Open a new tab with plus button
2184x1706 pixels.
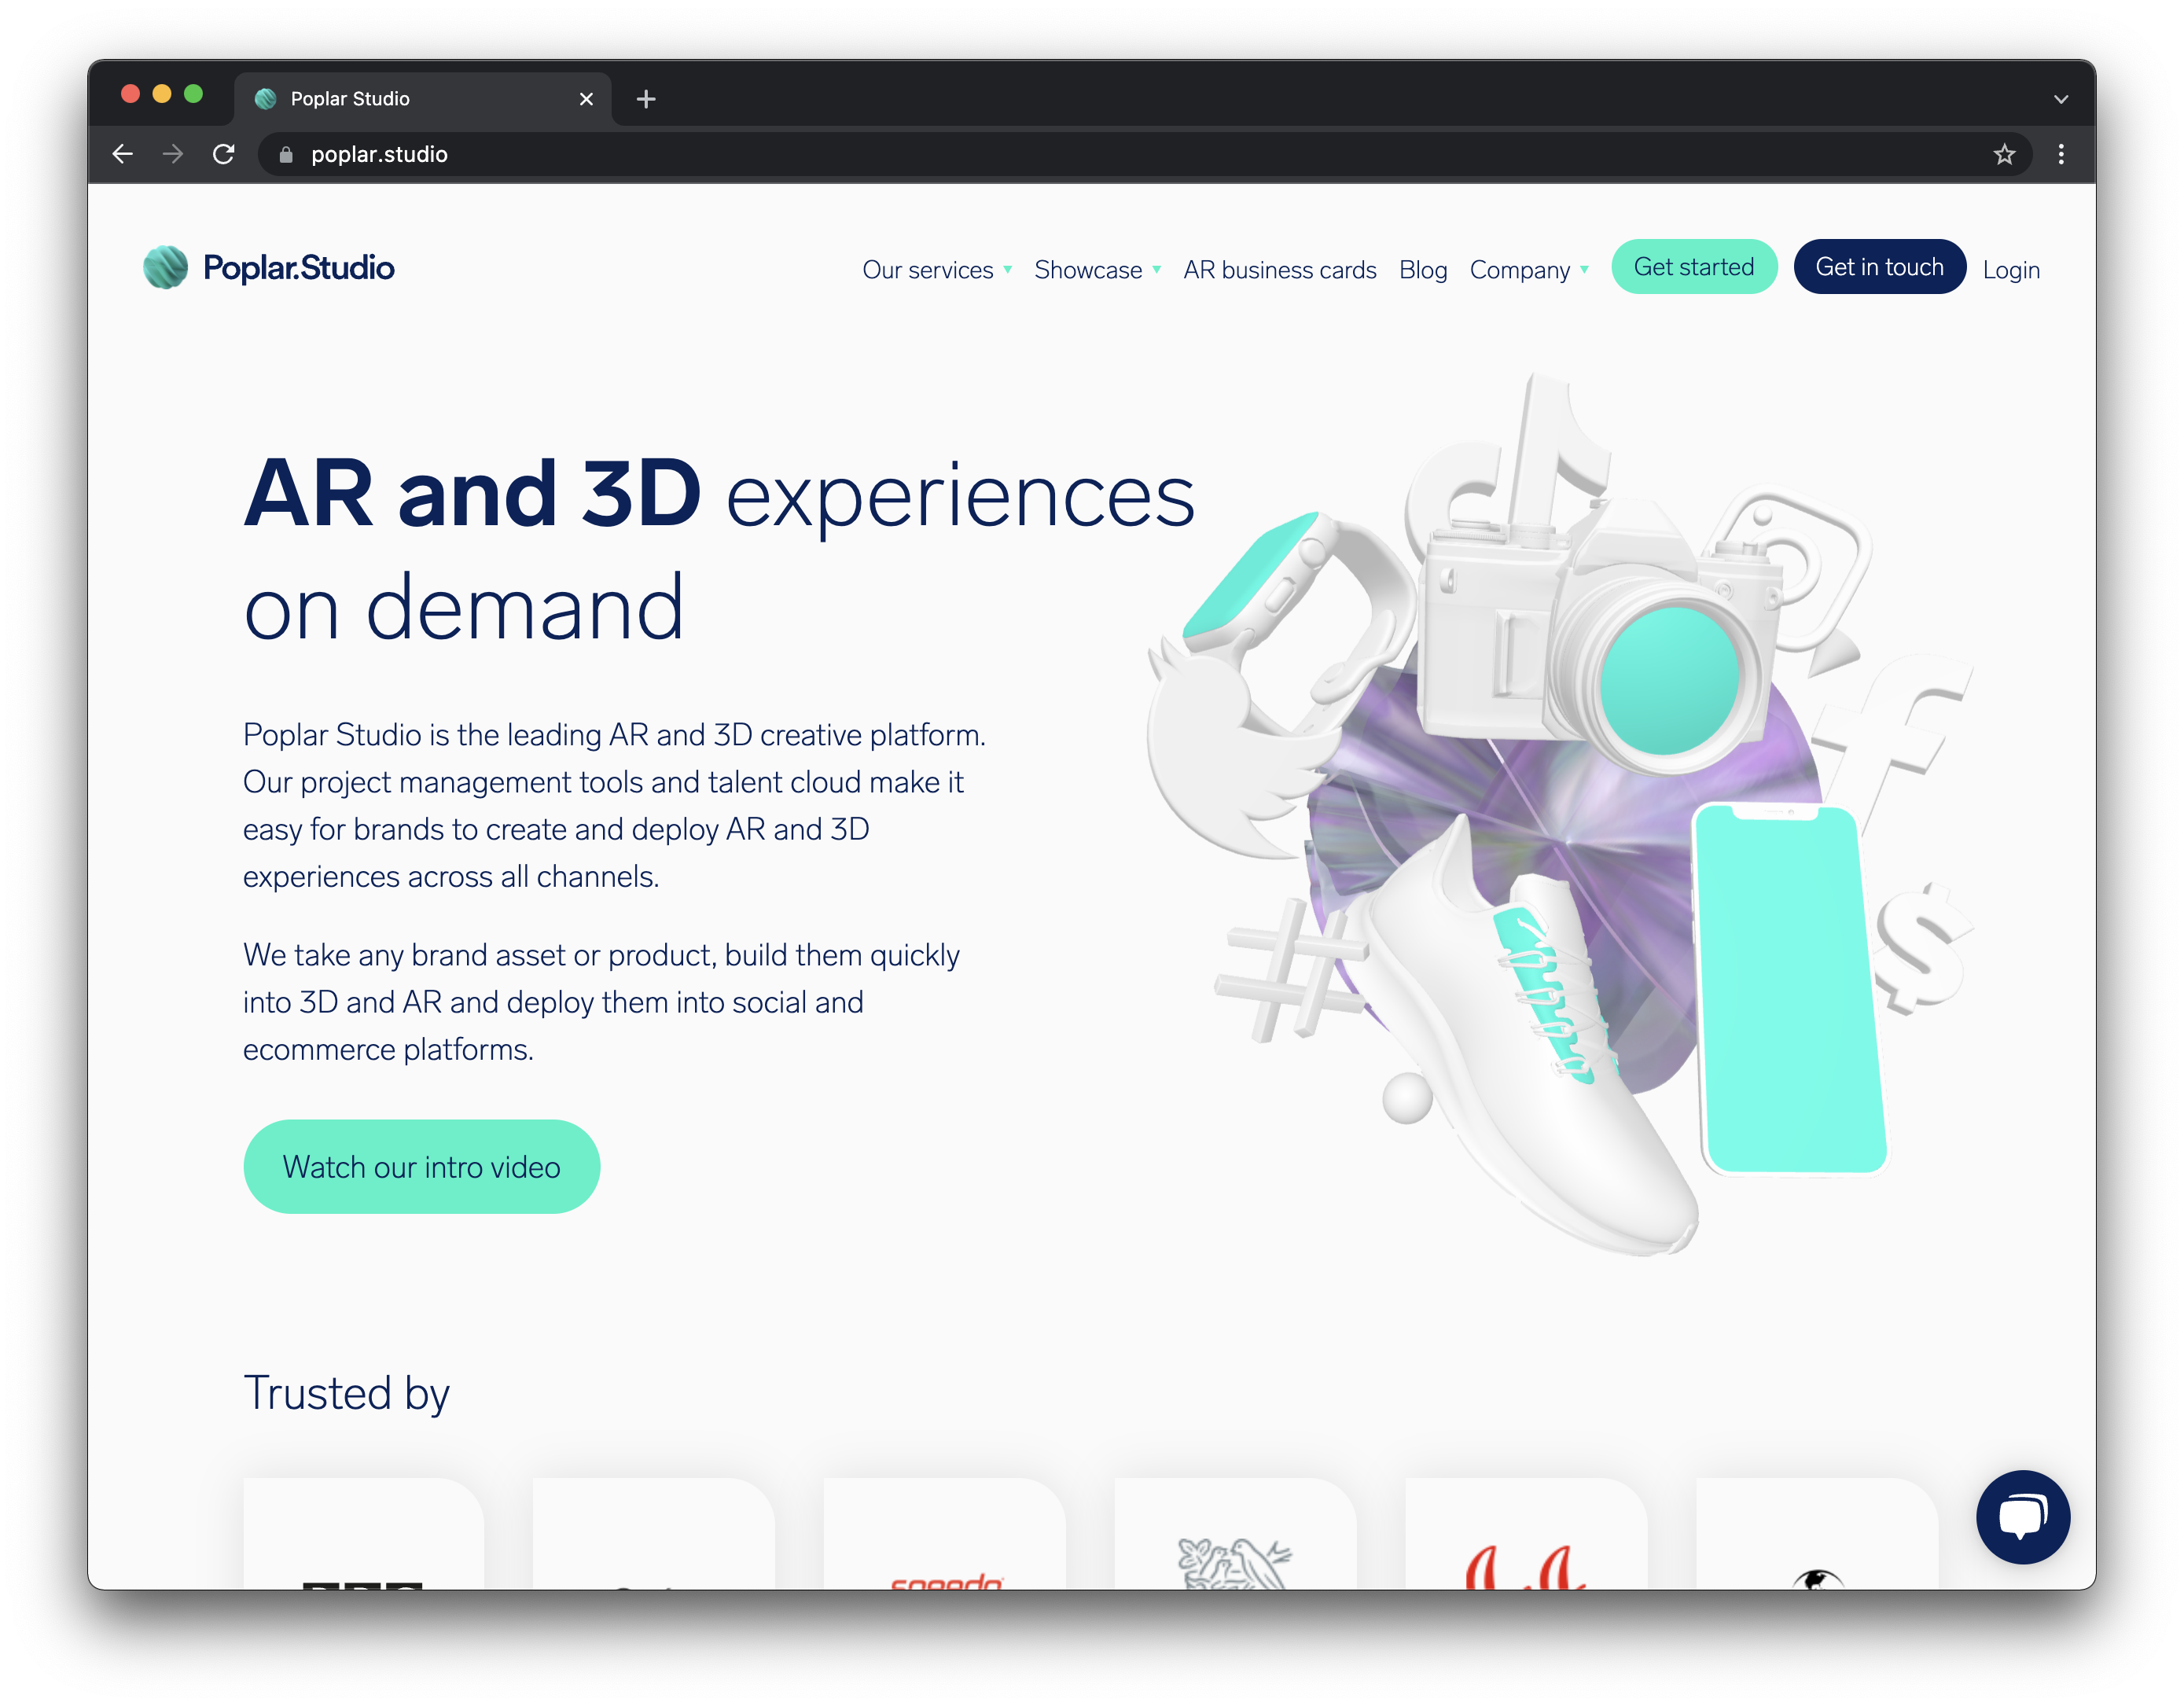point(646,99)
